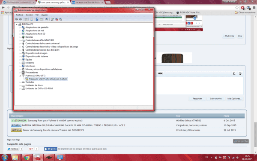Select Controladoras host de bus IEEE 1394
Screen dimensions: 257x161
[x=42, y=50]
